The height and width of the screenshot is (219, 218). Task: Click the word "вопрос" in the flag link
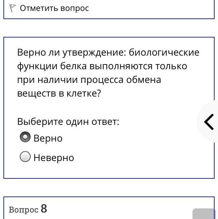75,9
